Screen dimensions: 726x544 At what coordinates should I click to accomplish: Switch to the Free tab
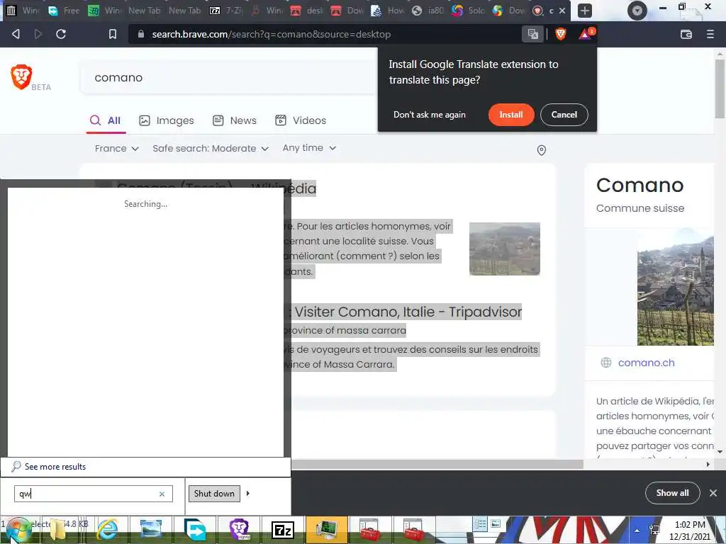(63, 10)
